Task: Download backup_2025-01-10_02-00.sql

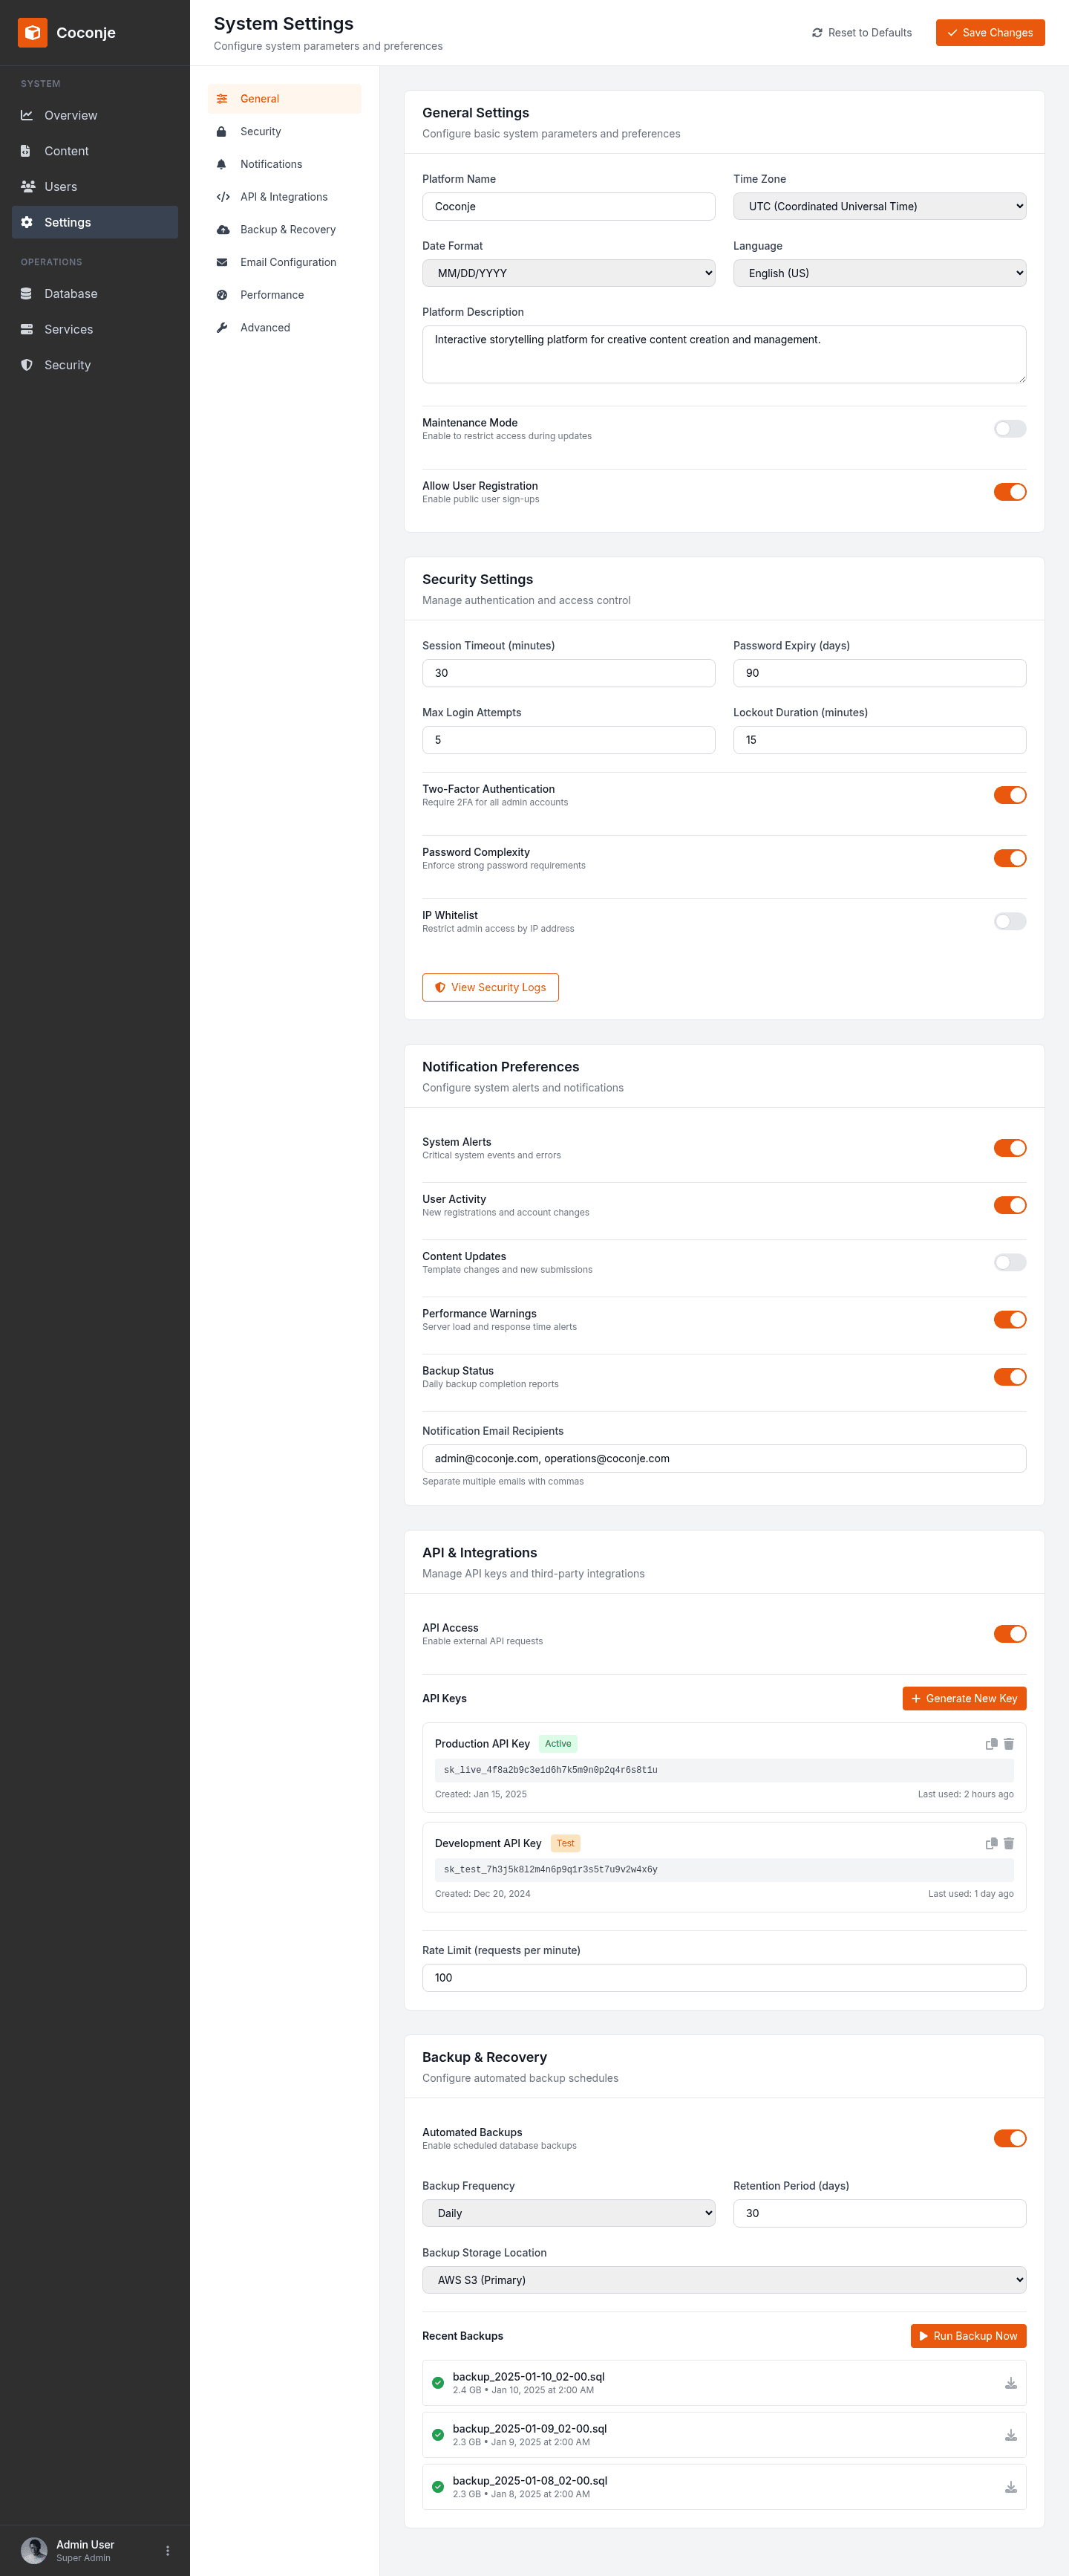Action: click(1011, 2383)
